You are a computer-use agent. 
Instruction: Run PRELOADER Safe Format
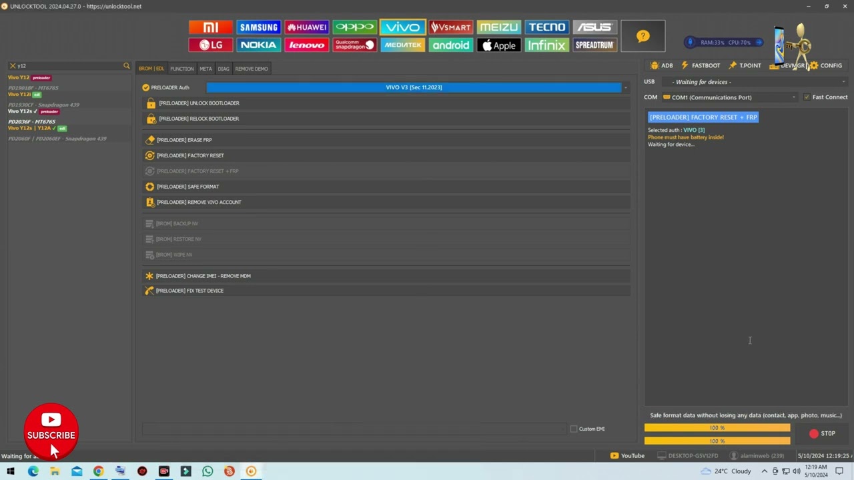click(x=386, y=187)
